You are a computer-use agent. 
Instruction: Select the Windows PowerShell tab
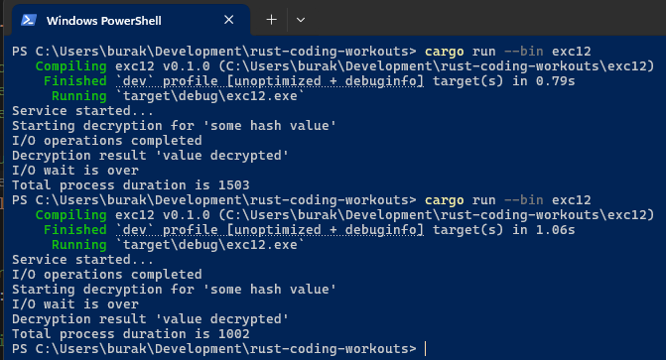click(131, 20)
